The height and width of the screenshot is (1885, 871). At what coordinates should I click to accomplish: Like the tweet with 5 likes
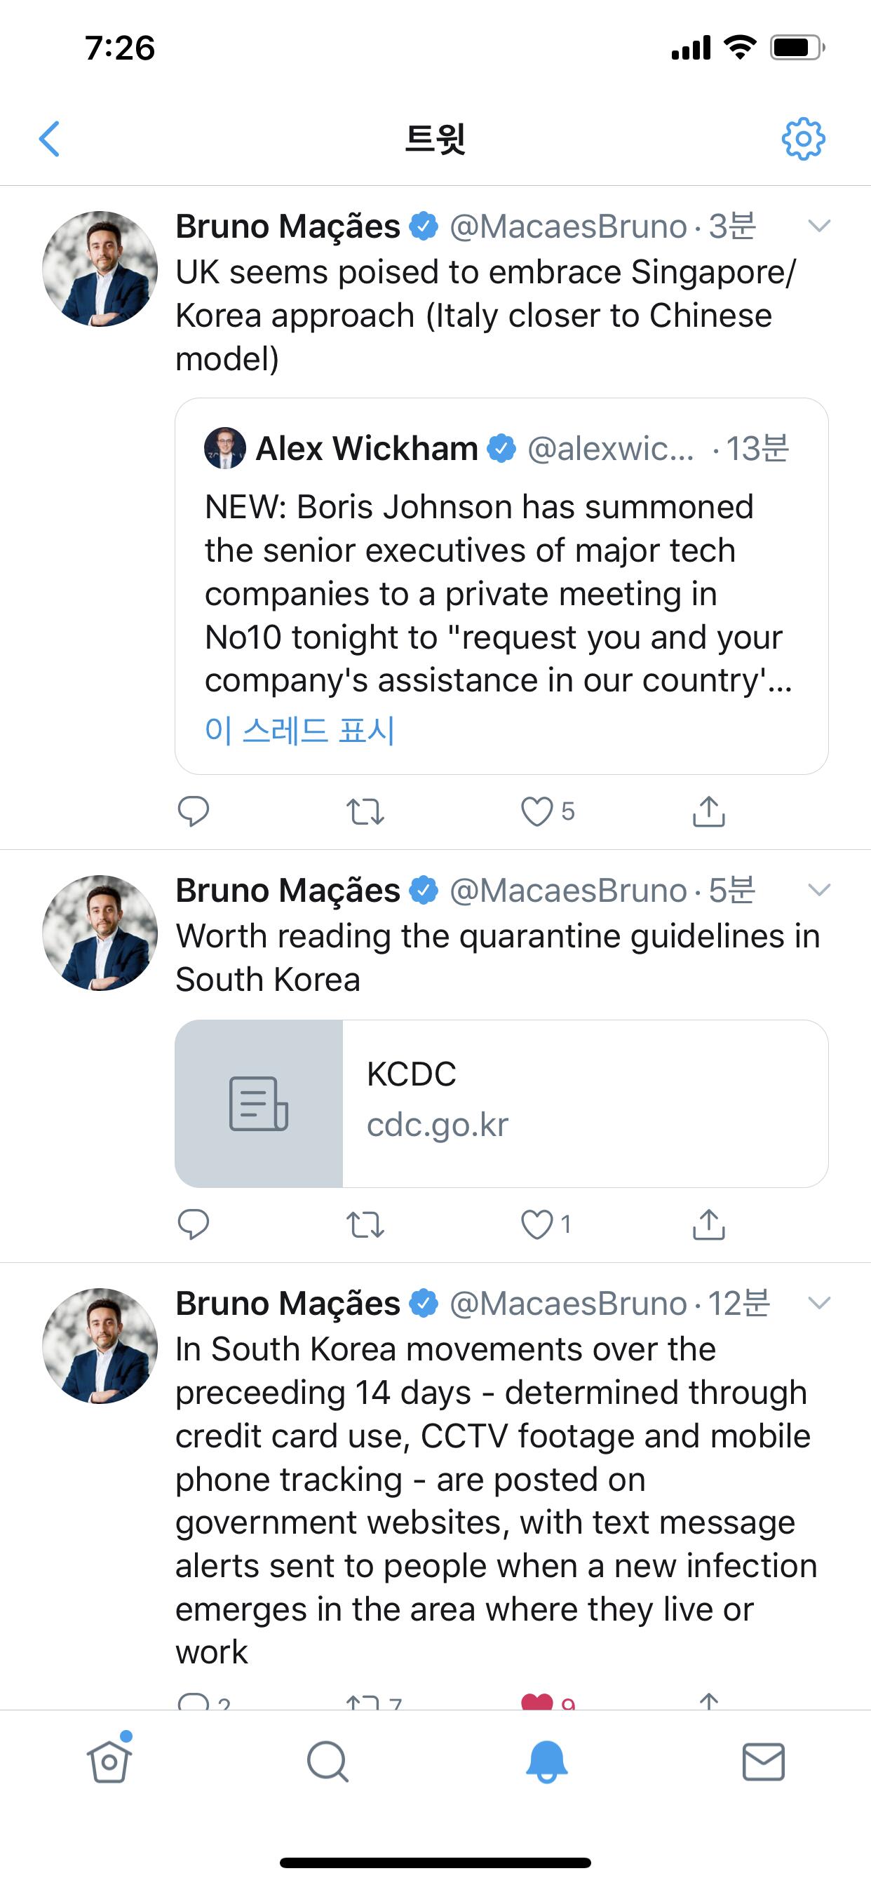coord(536,811)
